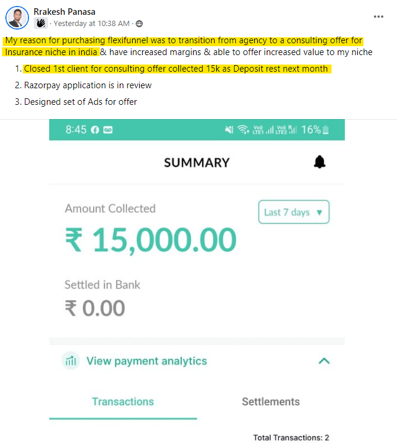Click the voicemail icon in status bar

point(108,130)
